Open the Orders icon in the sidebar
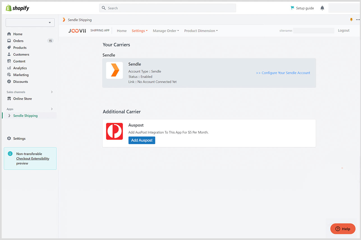361x240 pixels. click(x=10, y=40)
